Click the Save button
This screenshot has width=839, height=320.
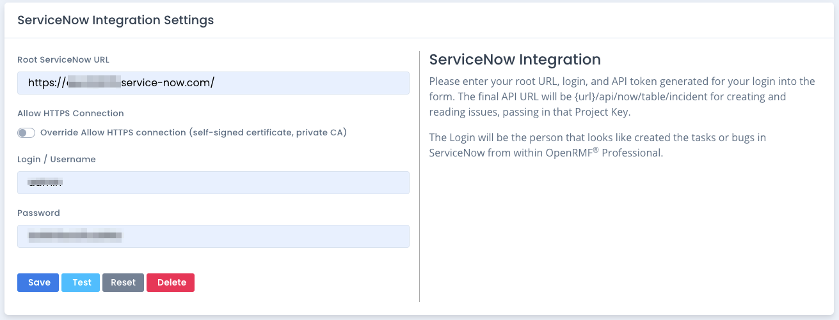click(x=38, y=282)
